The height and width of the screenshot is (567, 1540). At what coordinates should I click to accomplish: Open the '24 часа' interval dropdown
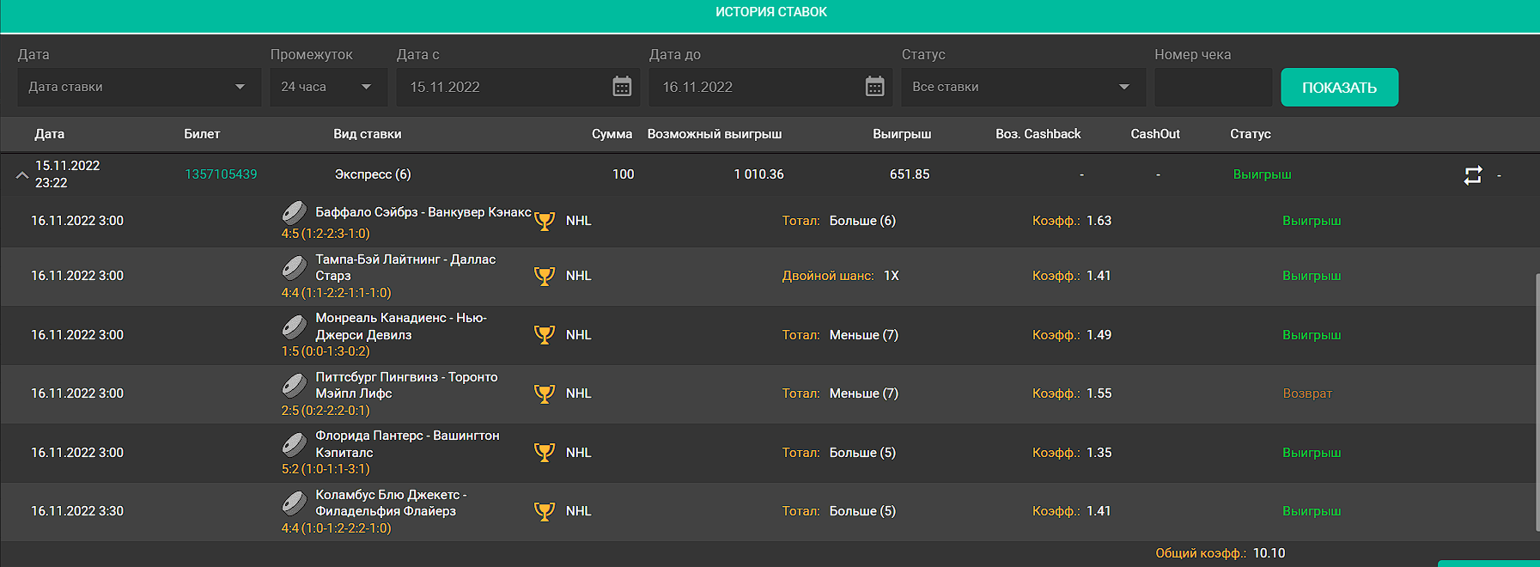pyautogui.click(x=327, y=87)
